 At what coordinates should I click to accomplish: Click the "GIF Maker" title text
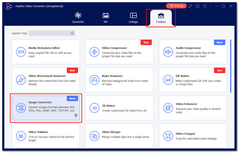click(x=182, y=76)
